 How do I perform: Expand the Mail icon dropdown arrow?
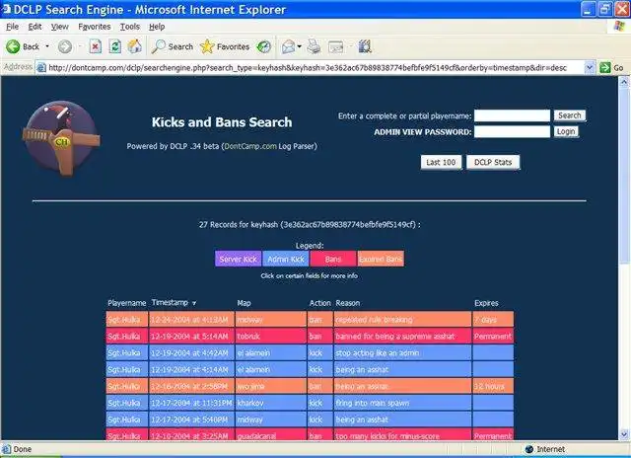(x=299, y=46)
